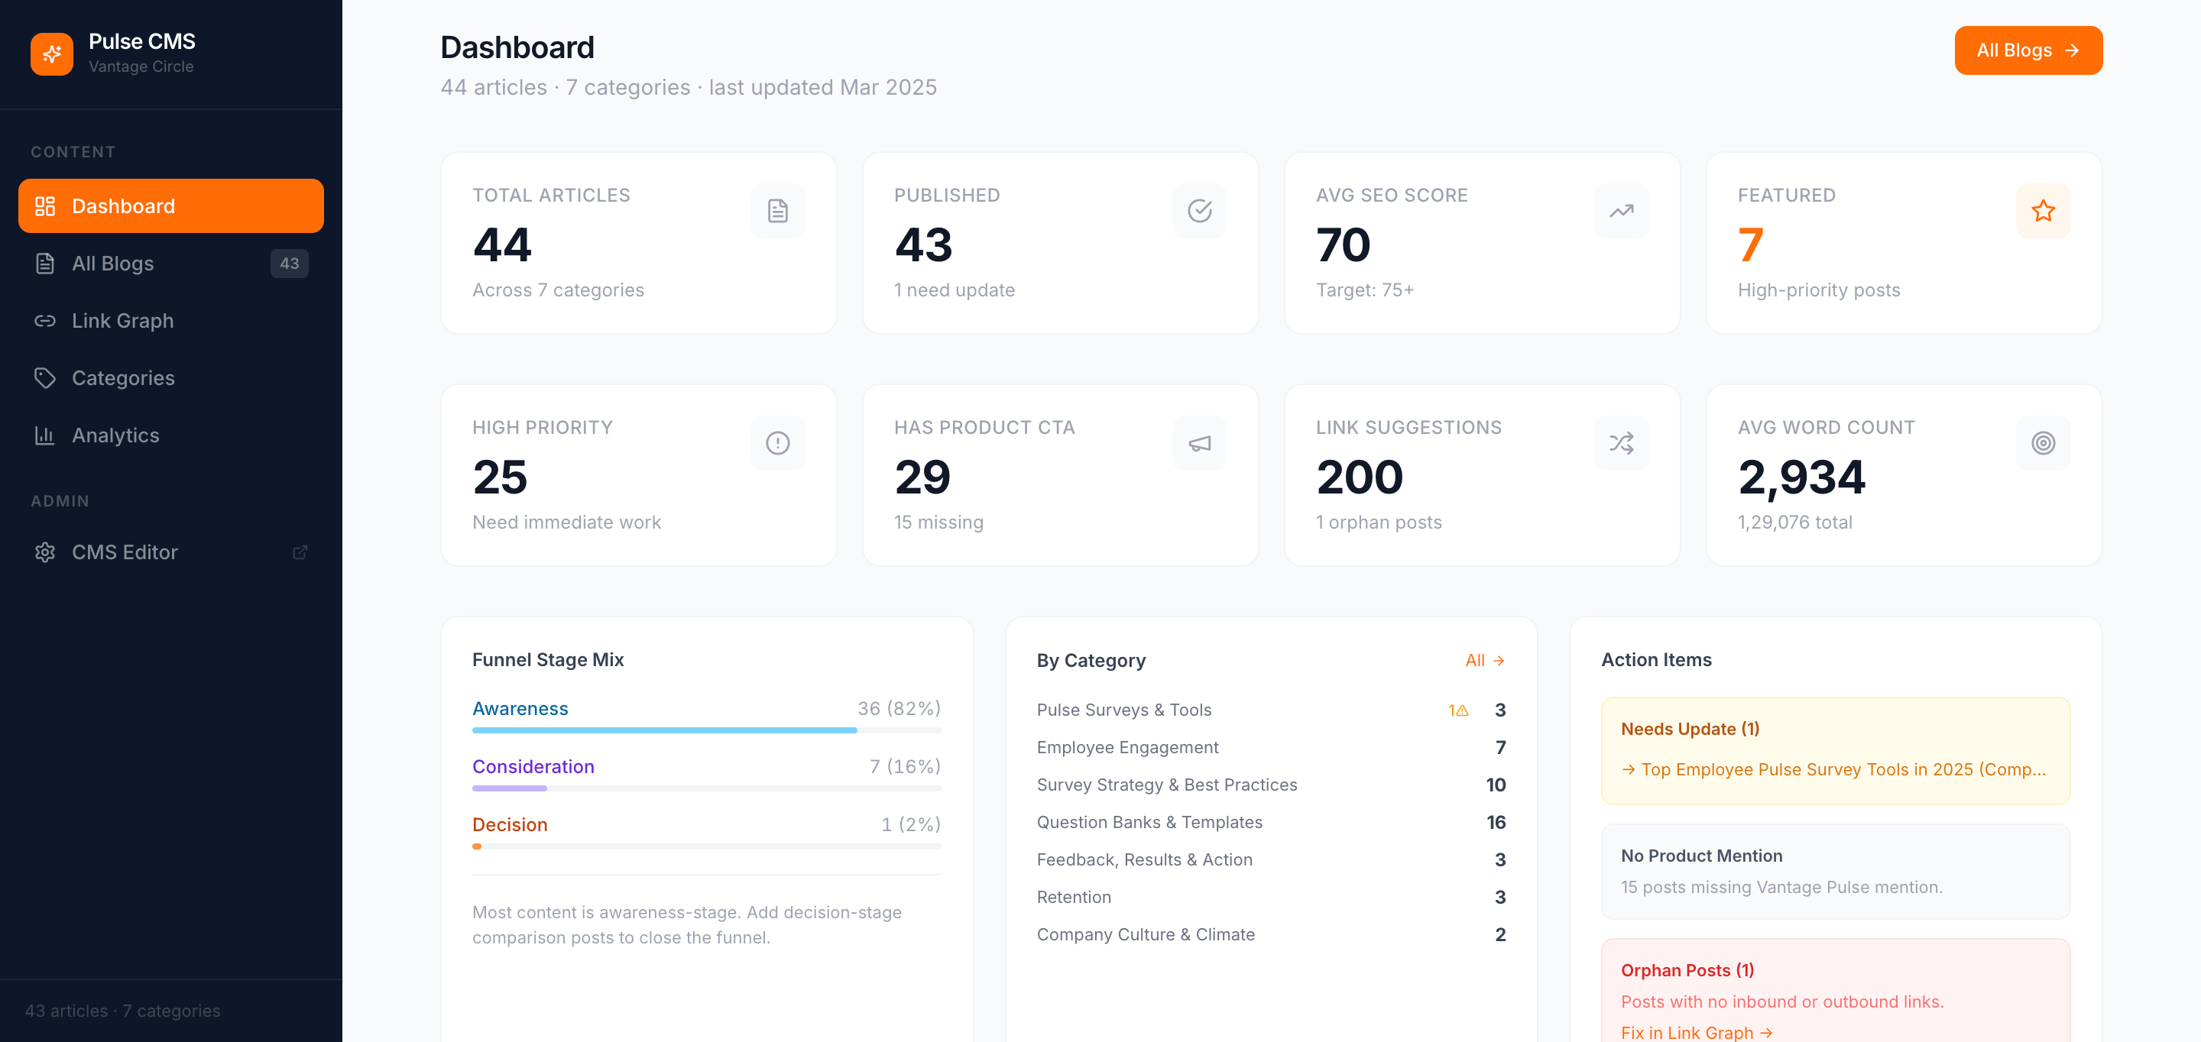Image resolution: width=2201 pixels, height=1042 pixels.
Task: Open the Dashboard menu item
Action: (x=171, y=205)
